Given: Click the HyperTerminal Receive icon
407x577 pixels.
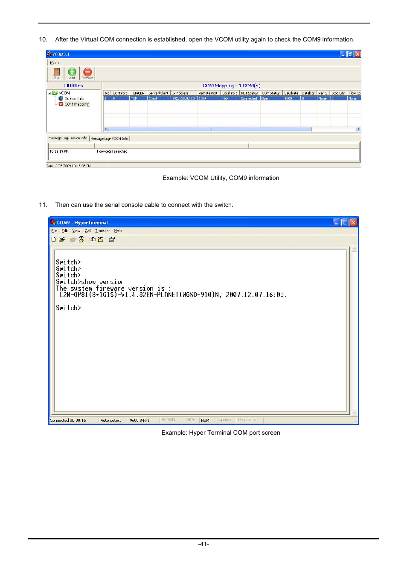Looking at the screenshot, I should point(101,239).
